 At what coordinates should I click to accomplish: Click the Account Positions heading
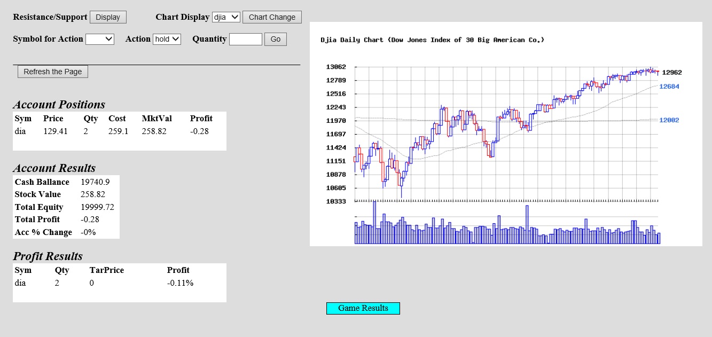pos(59,105)
